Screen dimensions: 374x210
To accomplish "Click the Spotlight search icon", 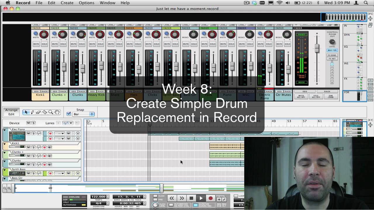I will tap(366, 3).
